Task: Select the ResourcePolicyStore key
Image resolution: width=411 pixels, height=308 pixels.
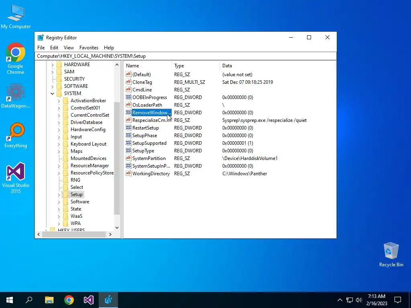Action: [92, 173]
